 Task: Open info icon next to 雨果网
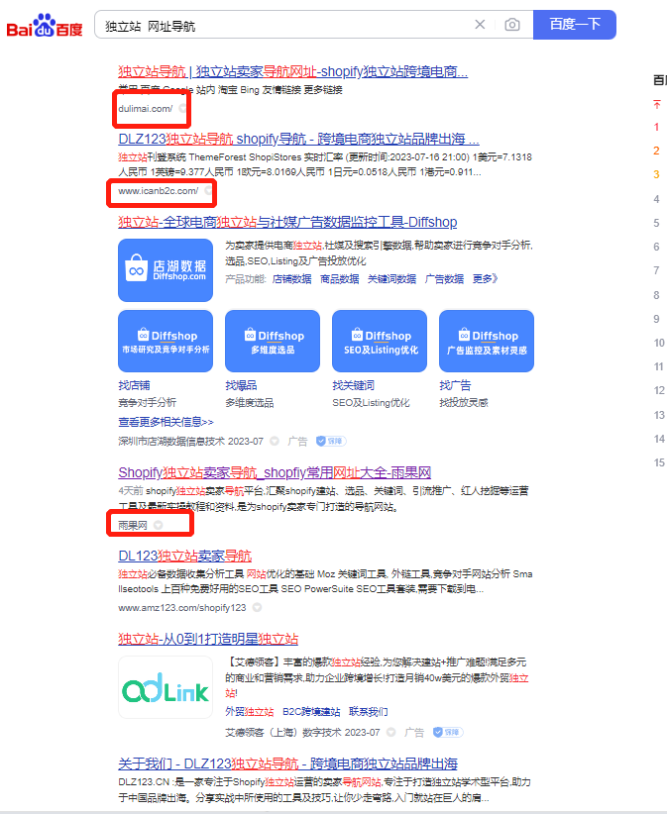(x=158, y=526)
